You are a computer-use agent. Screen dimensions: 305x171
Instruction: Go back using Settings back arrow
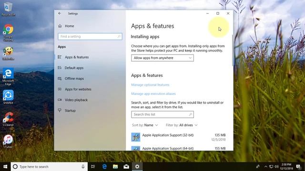(x=60, y=13)
